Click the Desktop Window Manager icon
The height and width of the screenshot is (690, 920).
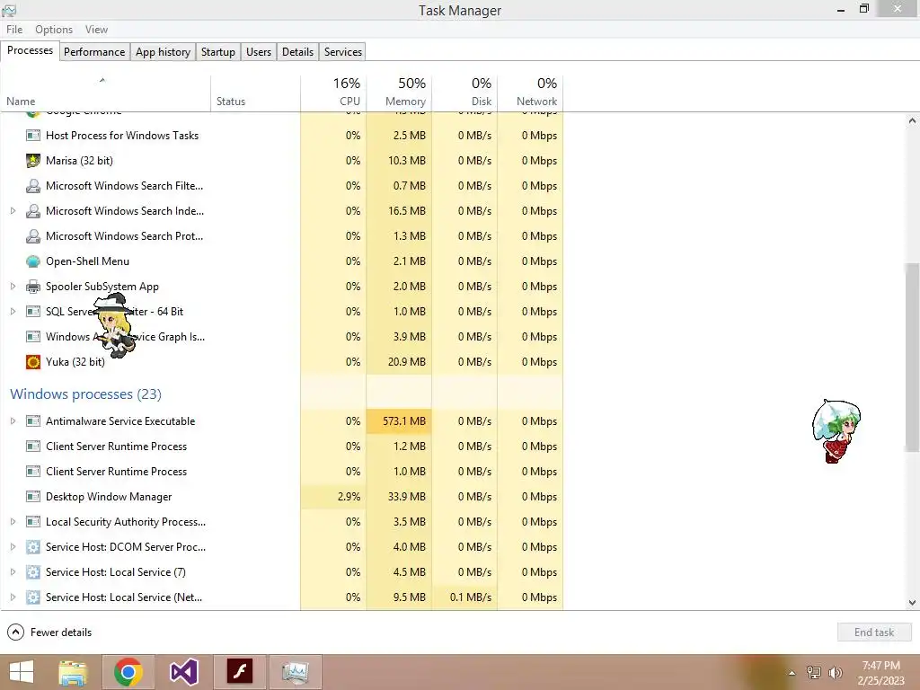(x=33, y=497)
